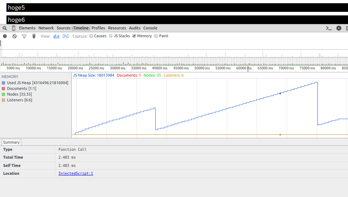Image resolution: width=348 pixels, height=197 pixels.
Task: Start recording with the record circle
Action: (x=5, y=36)
